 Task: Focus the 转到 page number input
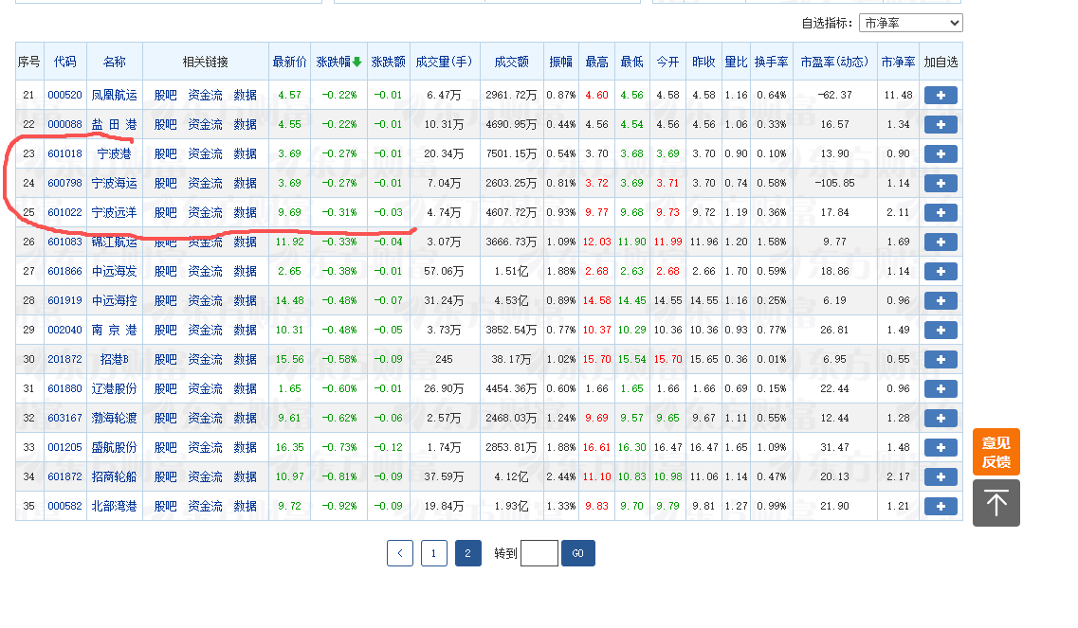pyautogui.click(x=539, y=553)
